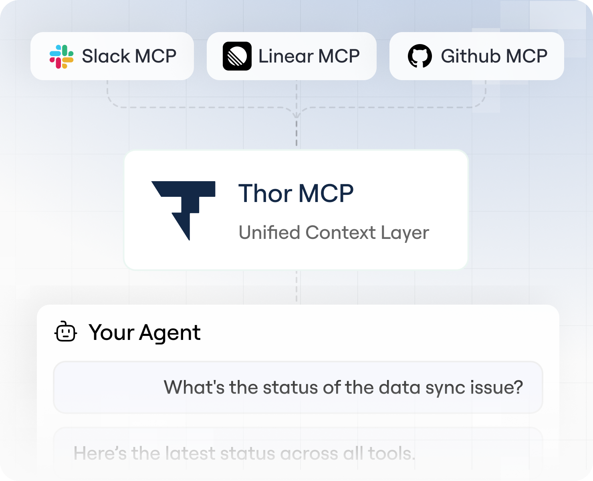Click the Linear logo icon

(237, 56)
